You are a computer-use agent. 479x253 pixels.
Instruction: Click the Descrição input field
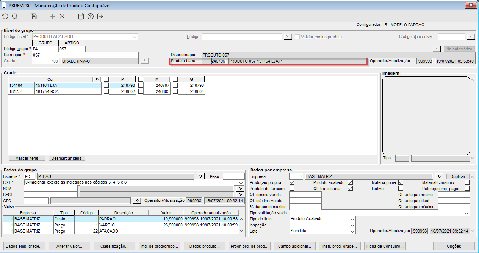coord(85,55)
